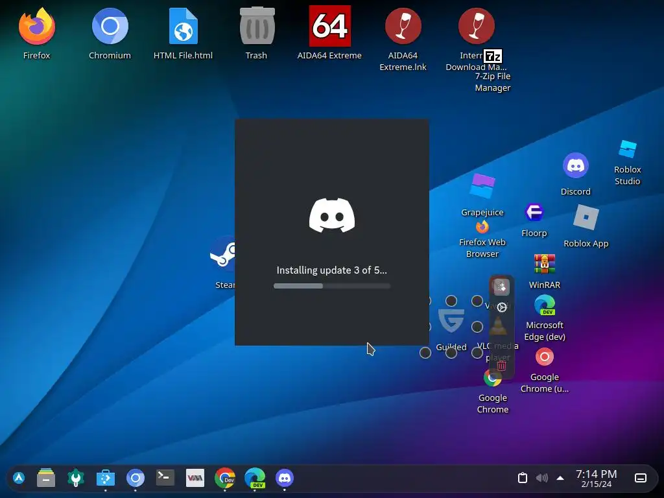Select the Guilded desktop icon
This screenshot has height=498, width=664.
pos(451,320)
